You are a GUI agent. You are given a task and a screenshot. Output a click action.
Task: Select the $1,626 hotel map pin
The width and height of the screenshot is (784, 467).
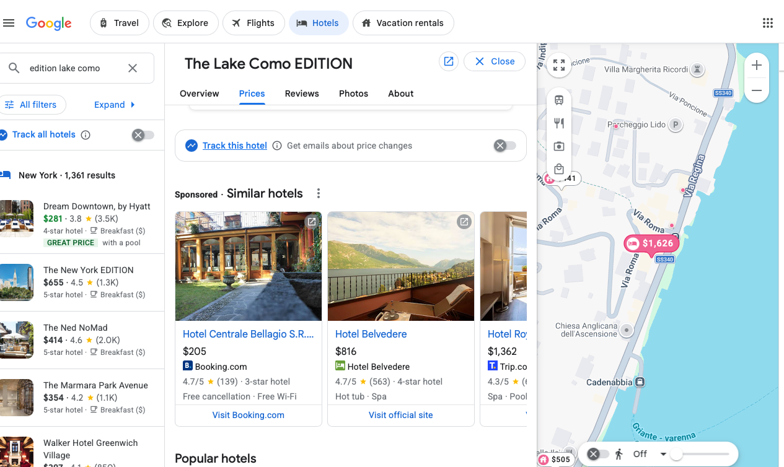[651, 243]
